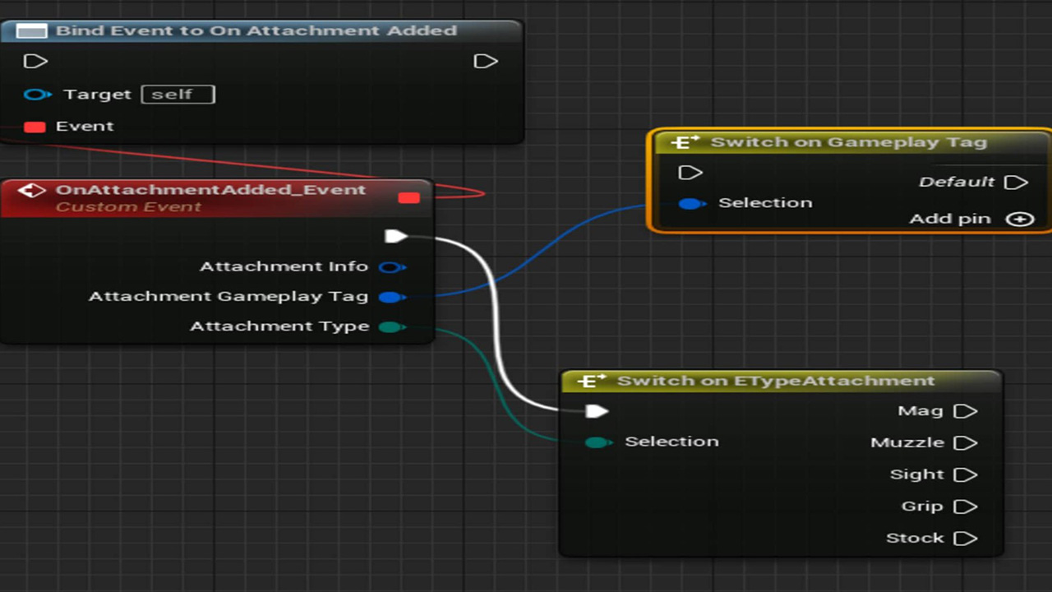Click the Selection pin on Switch on Gameplay Tag
This screenshot has width=1052, height=592.
coord(691,203)
